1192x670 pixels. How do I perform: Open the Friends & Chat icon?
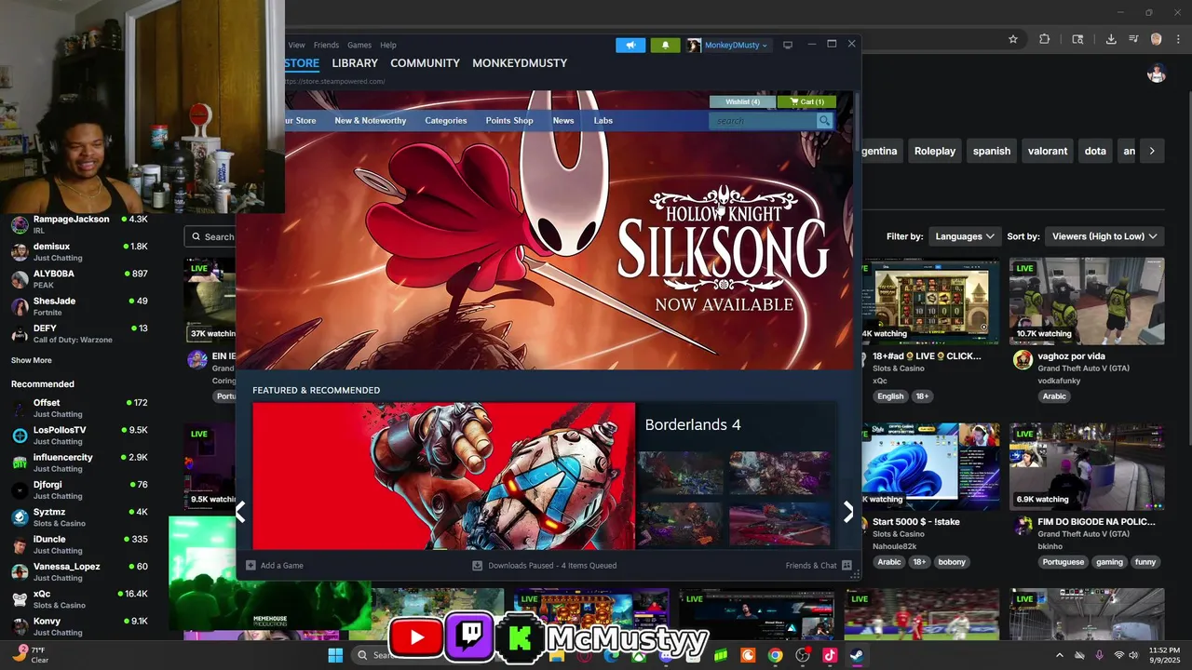847,565
